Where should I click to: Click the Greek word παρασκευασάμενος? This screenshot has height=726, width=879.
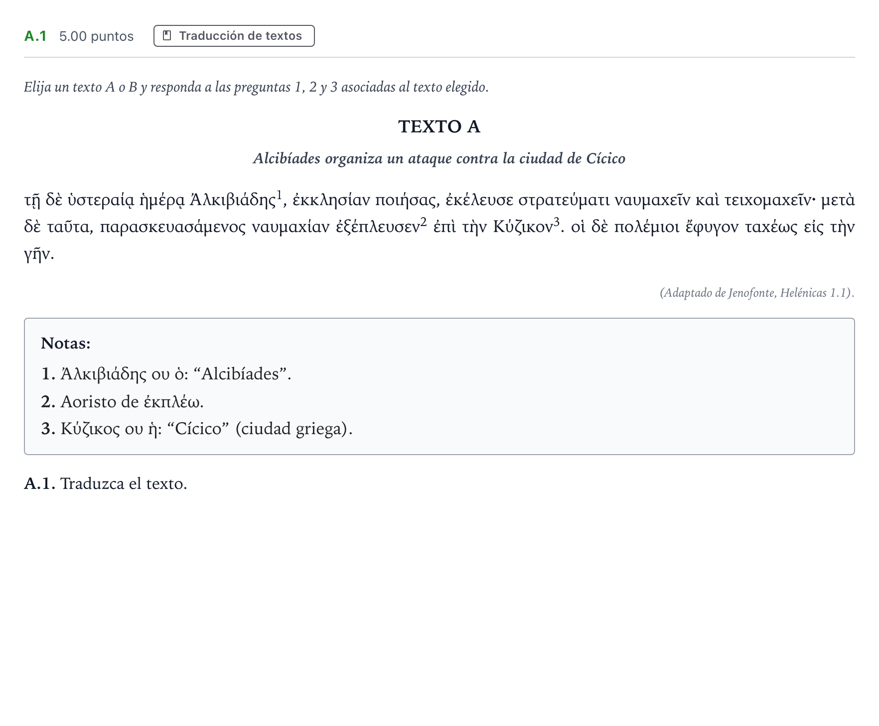click(x=172, y=228)
